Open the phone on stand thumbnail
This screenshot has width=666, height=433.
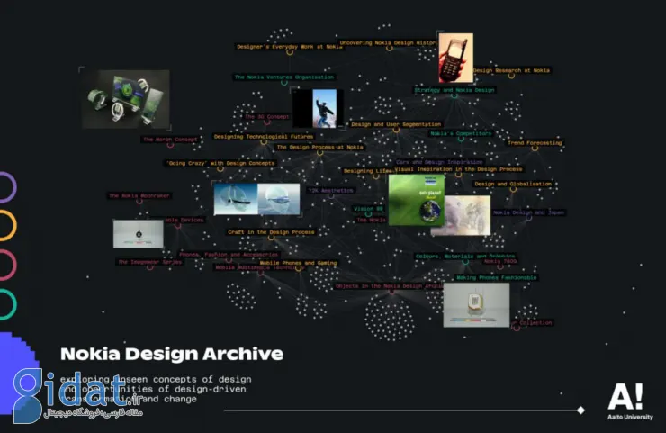[476, 305]
